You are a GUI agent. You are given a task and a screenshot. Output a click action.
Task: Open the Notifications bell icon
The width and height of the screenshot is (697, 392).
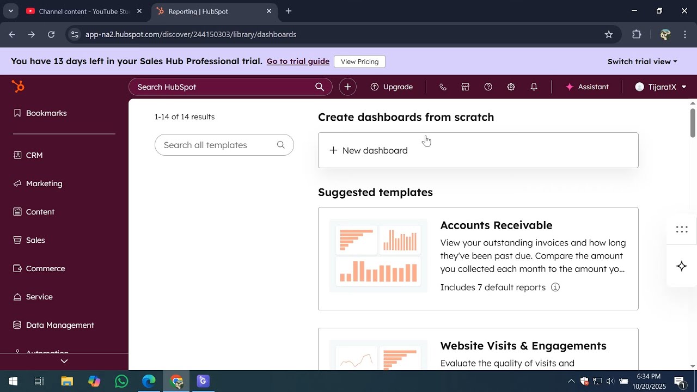(534, 87)
